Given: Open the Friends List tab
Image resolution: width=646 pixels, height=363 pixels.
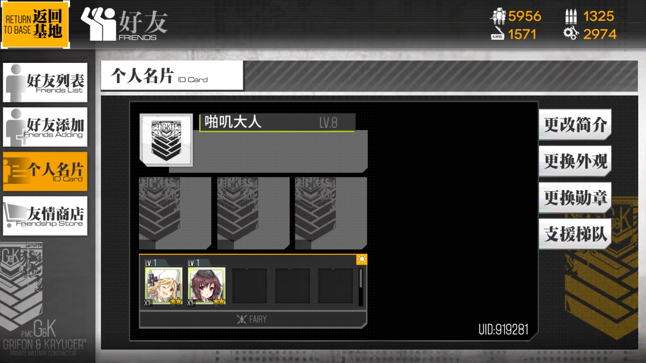Looking at the screenshot, I should tap(45, 83).
